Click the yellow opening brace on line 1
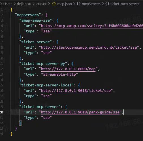The width and height of the screenshot is (143, 141). (12, 10)
